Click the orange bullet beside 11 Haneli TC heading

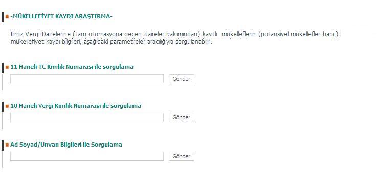click(x=7, y=67)
